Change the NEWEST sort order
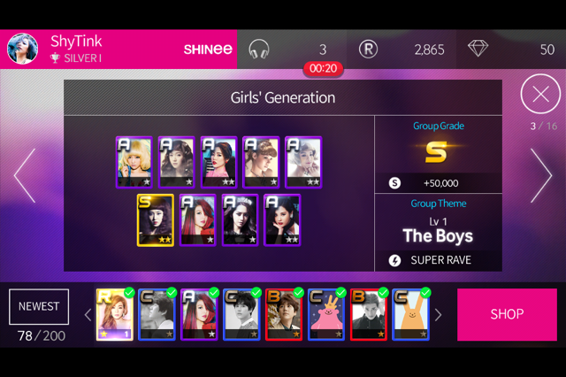The width and height of the screenshot is (566, 377). click(39, 306)
